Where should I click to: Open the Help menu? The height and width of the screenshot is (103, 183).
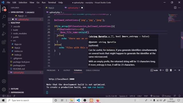coord(60,3)
